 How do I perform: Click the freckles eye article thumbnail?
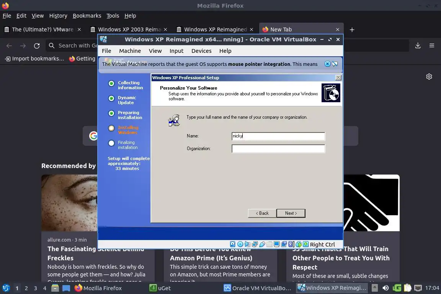tap(69, 203)
